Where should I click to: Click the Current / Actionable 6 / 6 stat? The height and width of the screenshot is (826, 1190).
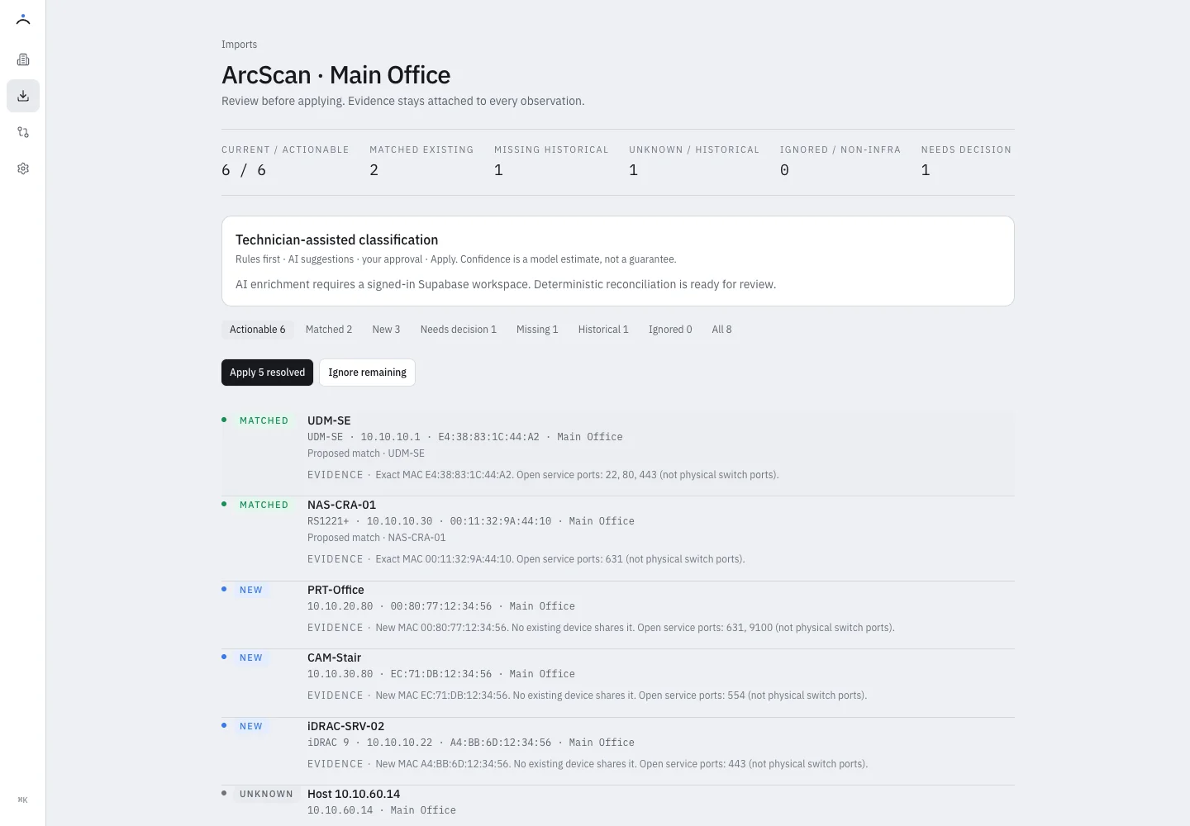(285, 161)
